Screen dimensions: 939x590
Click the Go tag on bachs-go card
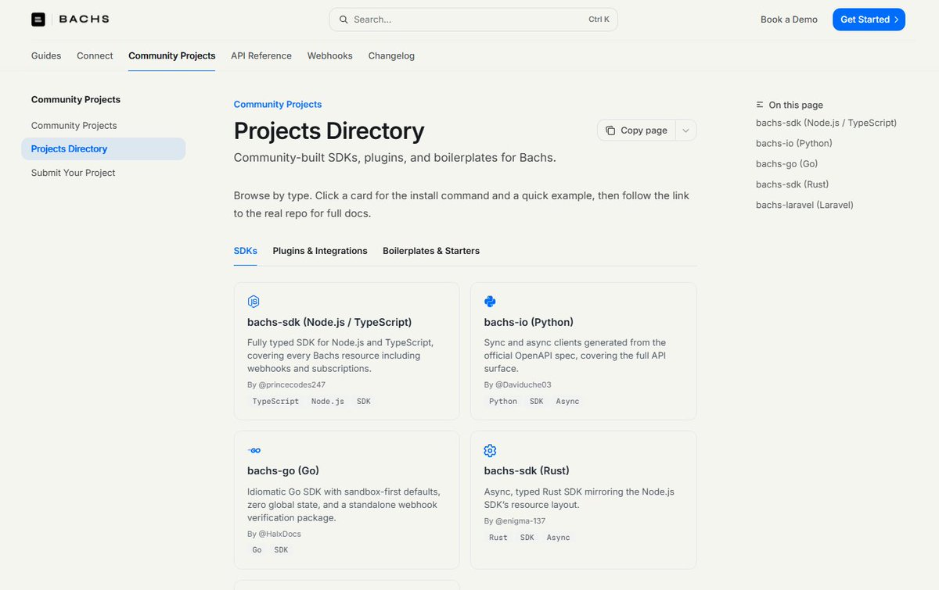[257, 549]
